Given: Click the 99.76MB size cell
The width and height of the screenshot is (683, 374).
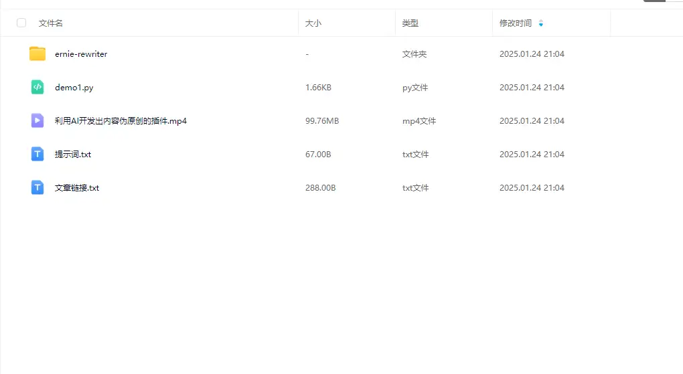Looking at the screenshot, I should [322, 121].
